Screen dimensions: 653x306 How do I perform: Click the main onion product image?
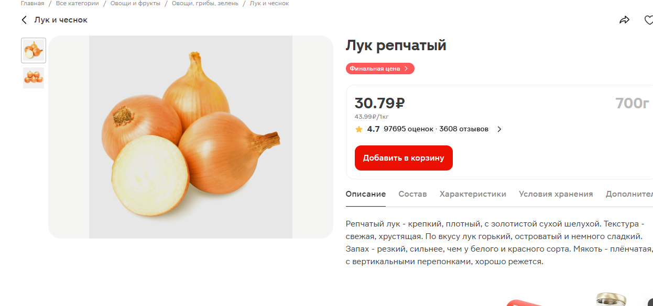191,137
